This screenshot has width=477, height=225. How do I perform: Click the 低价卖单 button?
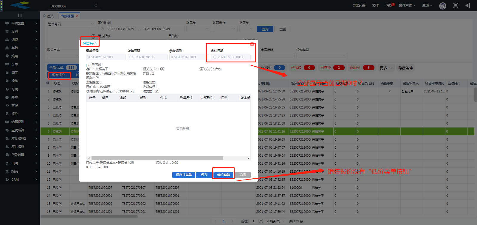pyautogui.click(x=223, y=175)
